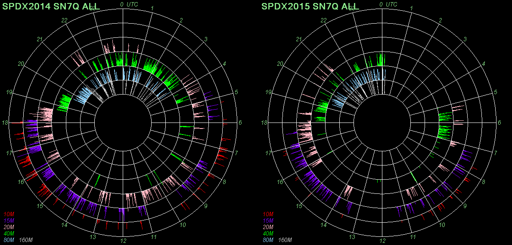Screen dimensions: 512x245
Task: Select the 10M legend entry in 2014 chart
Action: click(9, 214)
